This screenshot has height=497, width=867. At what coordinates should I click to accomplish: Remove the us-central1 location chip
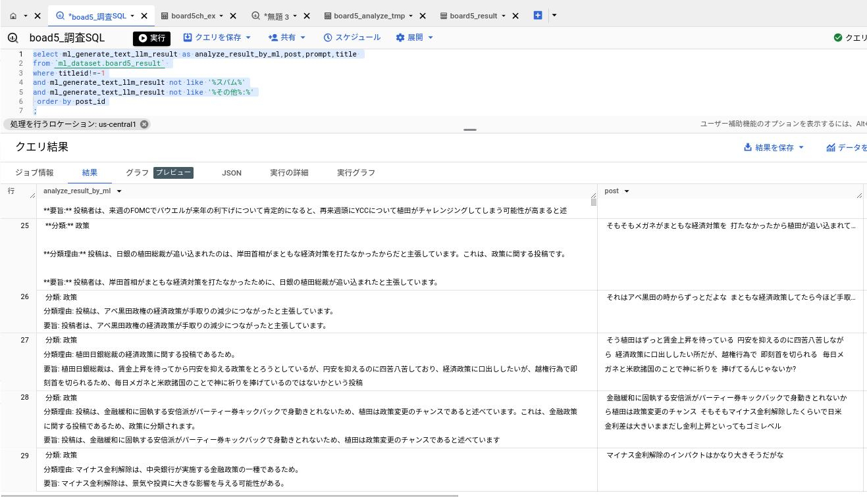tap(144, 124)
